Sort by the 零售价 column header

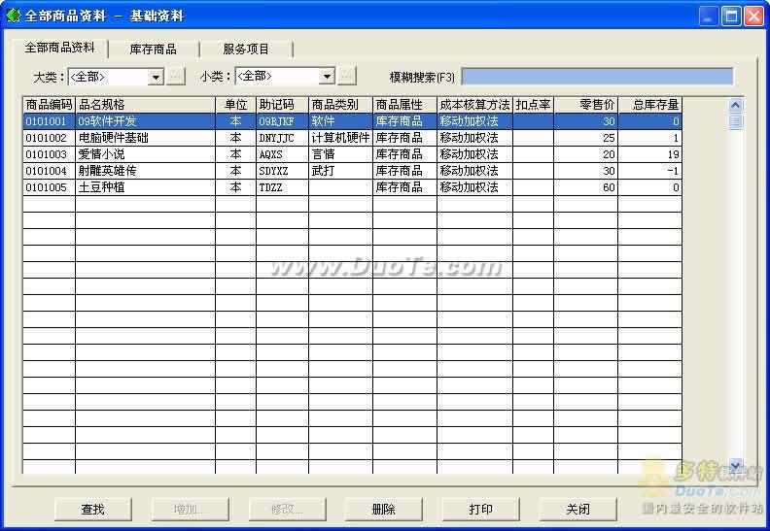(585, 105)
